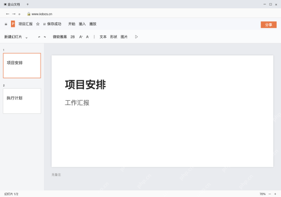Viewport: 281px width, 197px height.
Task: Click the orange 分享 button
Action: (x=268, y=25)
